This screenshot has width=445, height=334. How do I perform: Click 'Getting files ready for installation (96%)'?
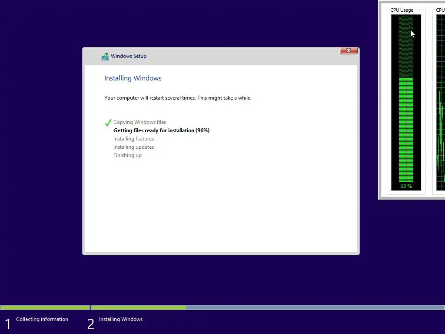coord(161,130)
